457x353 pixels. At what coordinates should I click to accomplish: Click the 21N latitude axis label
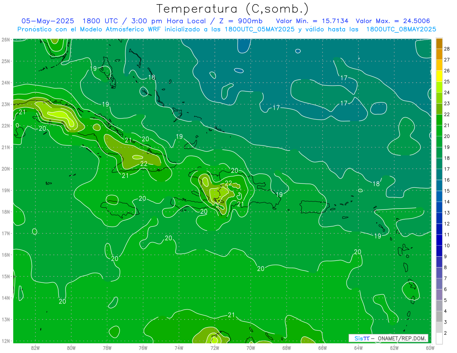coord(5,147)
